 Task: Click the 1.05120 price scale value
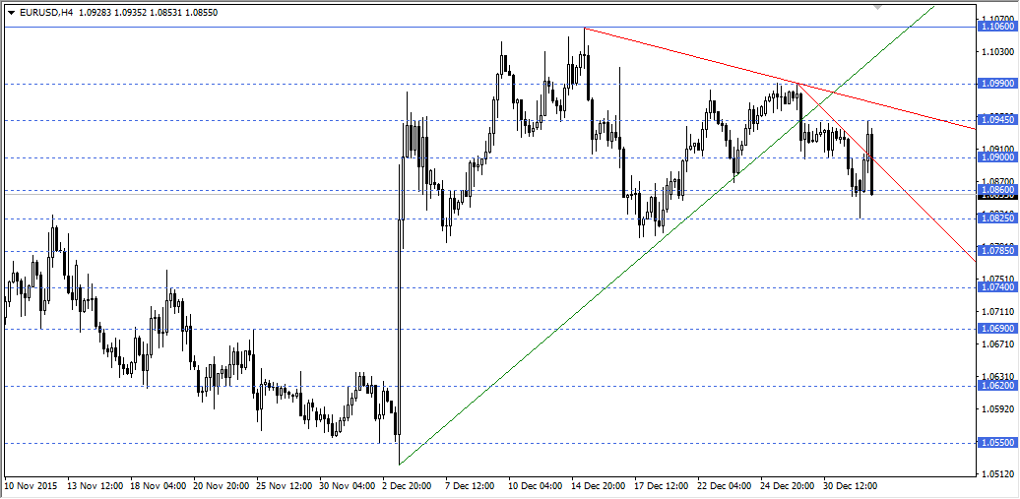coord(999,474)
